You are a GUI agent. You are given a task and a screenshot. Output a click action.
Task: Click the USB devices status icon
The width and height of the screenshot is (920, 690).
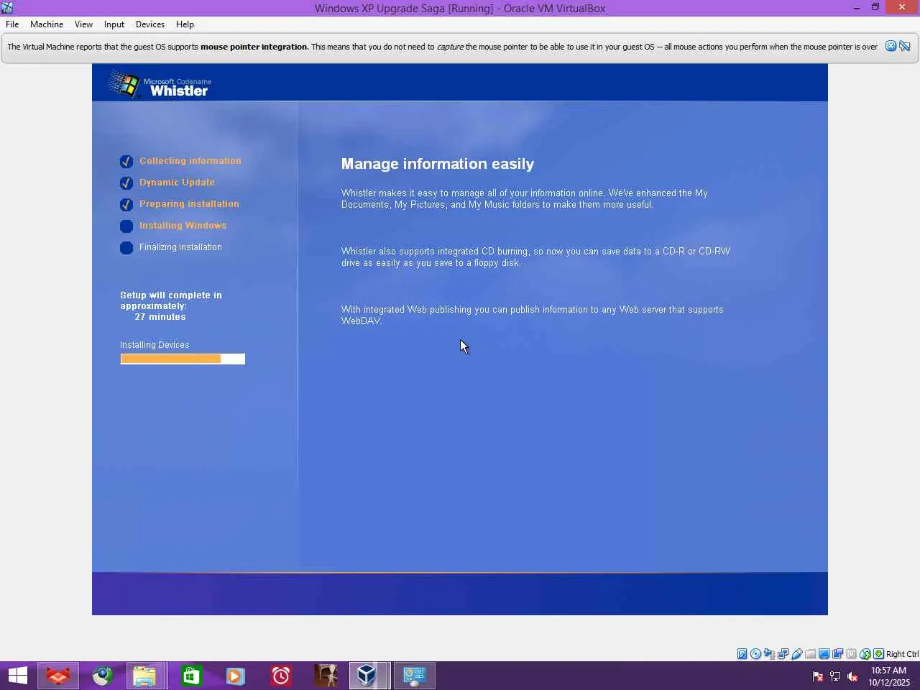click(x=796, y=654)
